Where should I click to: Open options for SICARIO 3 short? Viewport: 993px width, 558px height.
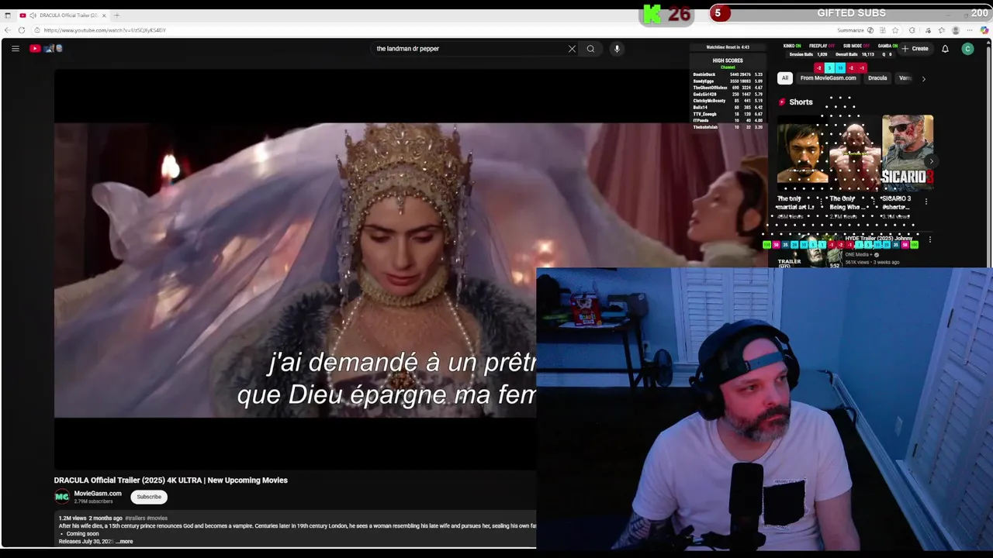point(926,201)
